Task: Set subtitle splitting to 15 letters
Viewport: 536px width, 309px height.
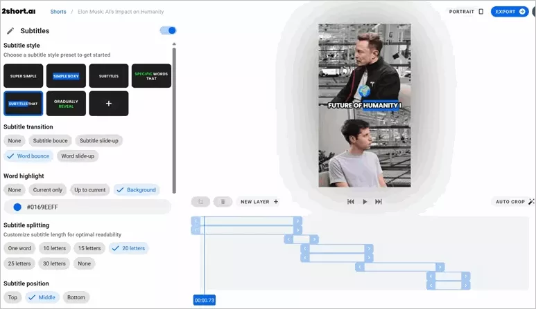Action: tap(89, 248)
